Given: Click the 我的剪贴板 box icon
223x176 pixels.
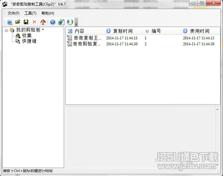Looking at the screenshot, I should pos(12,30).
